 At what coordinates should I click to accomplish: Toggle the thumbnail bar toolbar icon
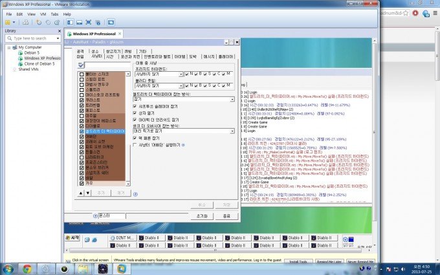80,23
